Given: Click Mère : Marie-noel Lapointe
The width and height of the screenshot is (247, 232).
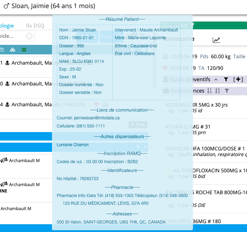Looking at the screenshot, I should click(140, 38).
